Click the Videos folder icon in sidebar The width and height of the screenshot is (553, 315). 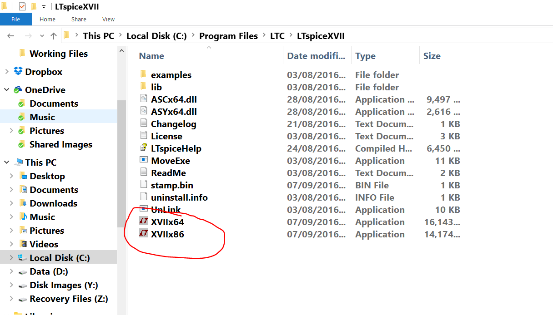point(23,244)
